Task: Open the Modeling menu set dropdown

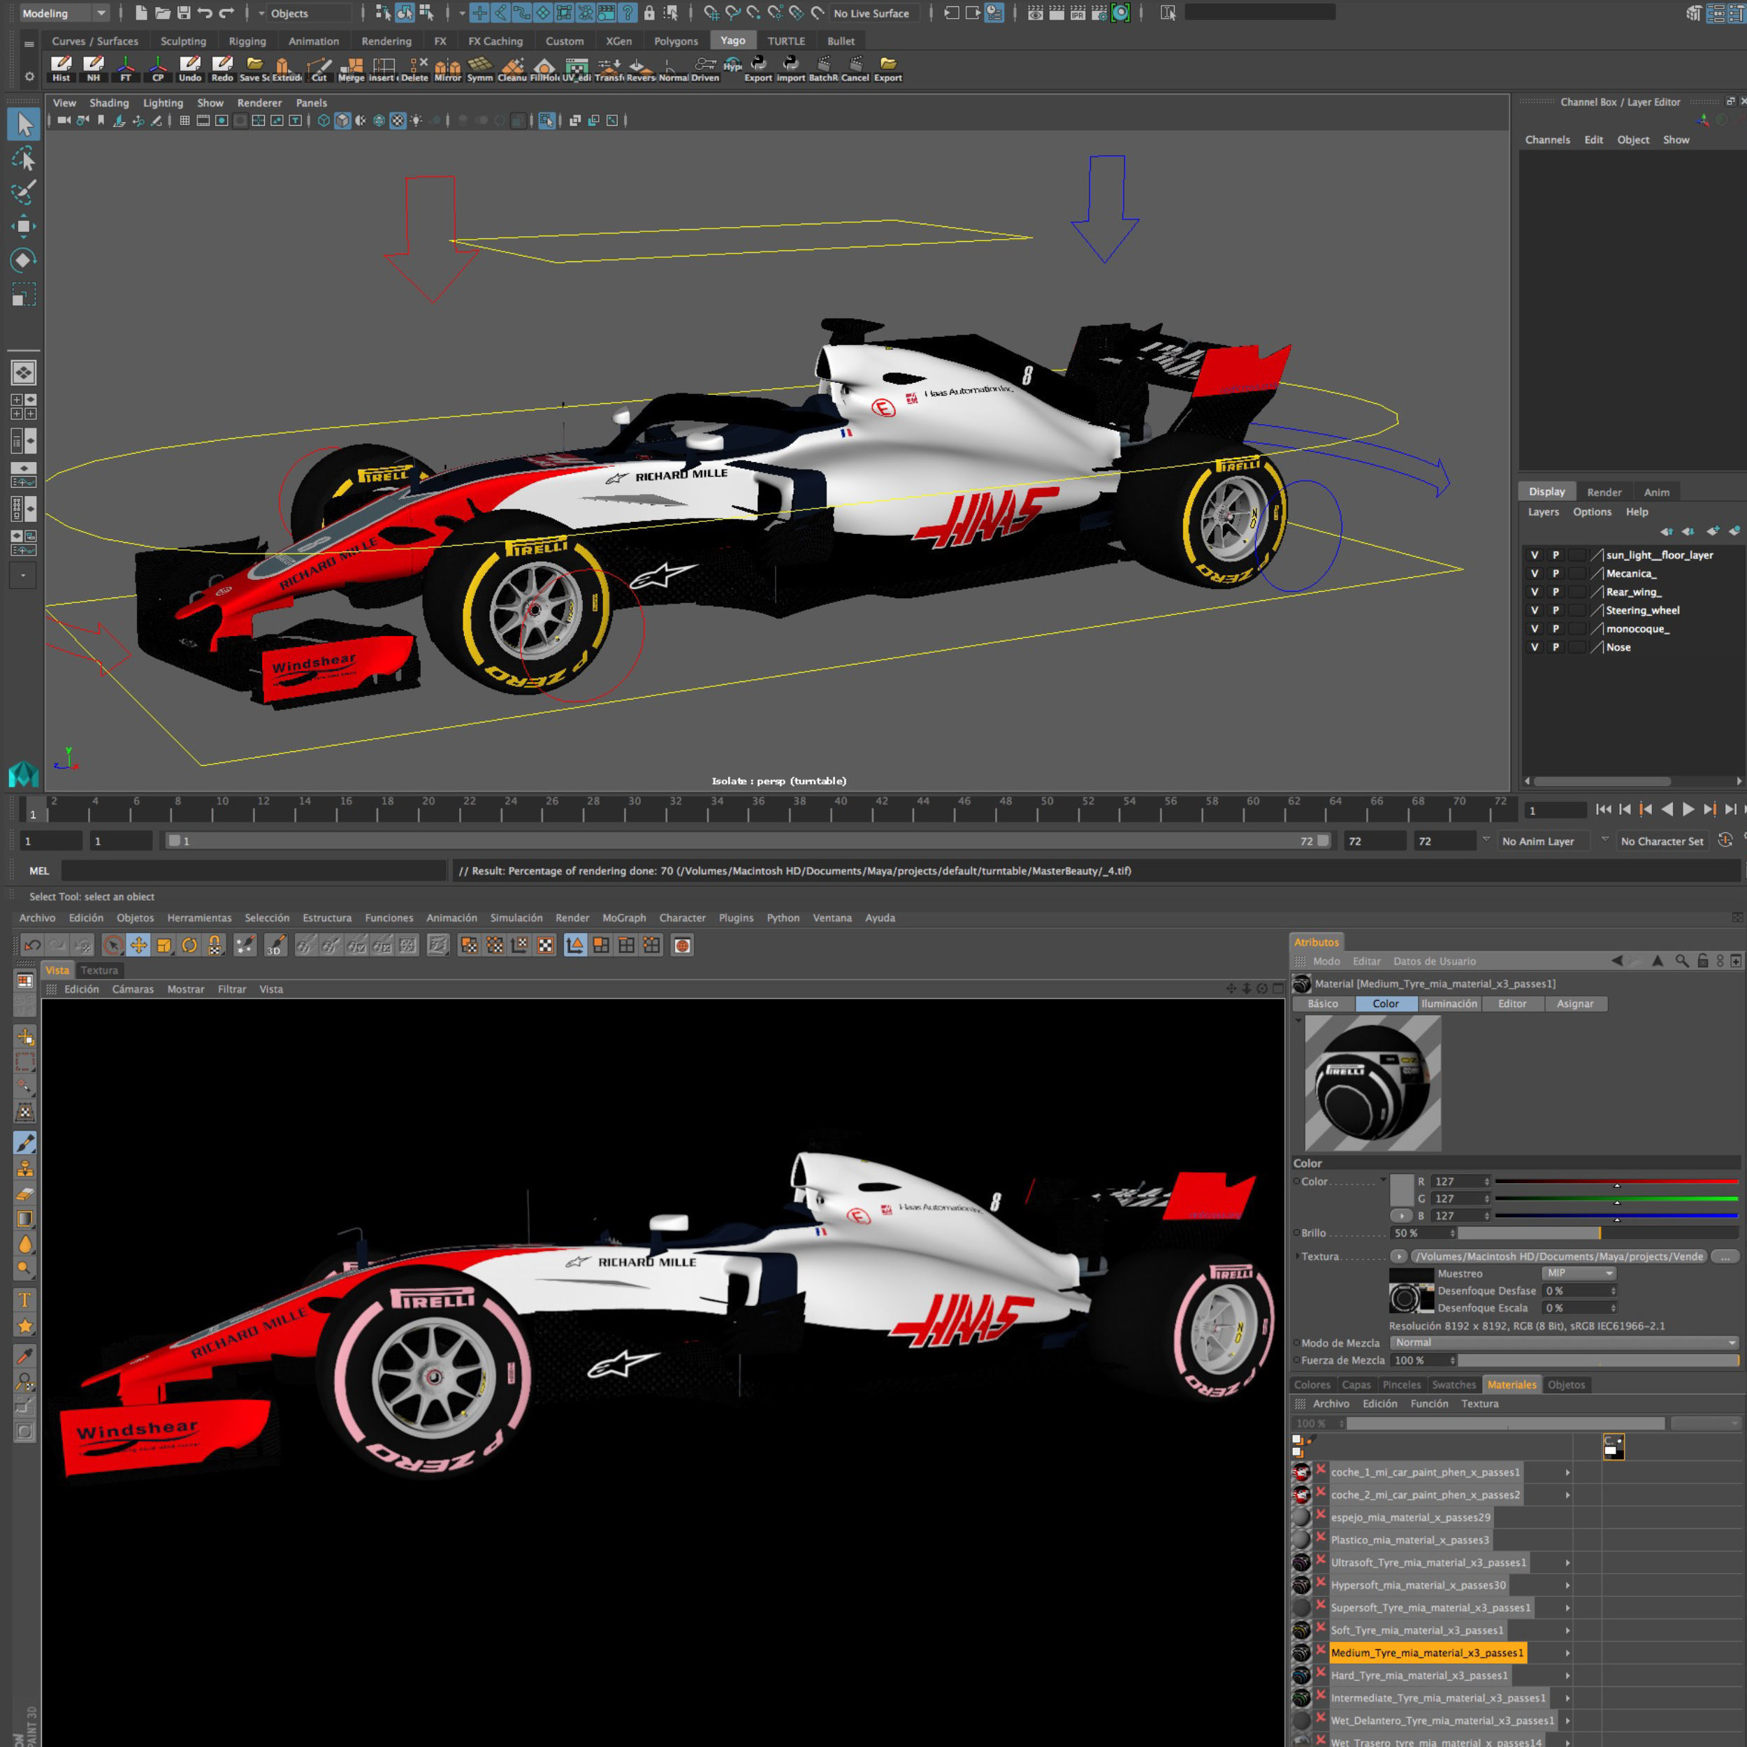Action: 64,13
